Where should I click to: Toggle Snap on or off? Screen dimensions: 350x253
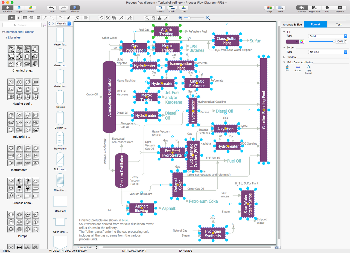tap(269, 8)
